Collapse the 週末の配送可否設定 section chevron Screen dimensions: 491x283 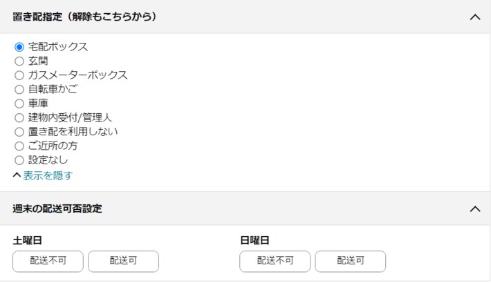tap(474, 208)
